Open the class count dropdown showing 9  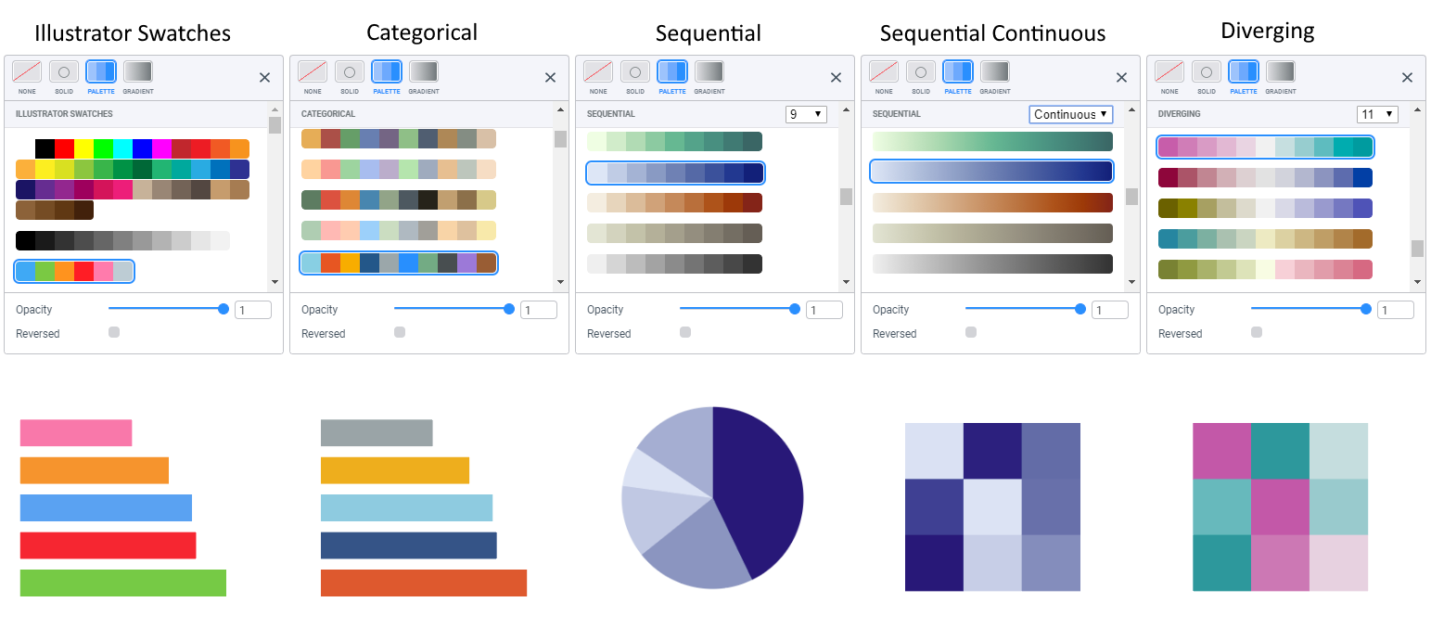(x=806, y=113)
